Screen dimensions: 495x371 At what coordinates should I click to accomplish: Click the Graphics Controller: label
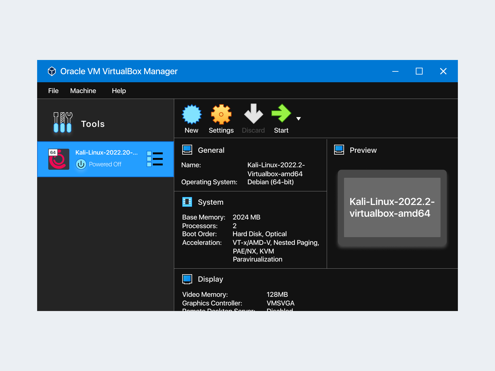[x=212, y=303]
